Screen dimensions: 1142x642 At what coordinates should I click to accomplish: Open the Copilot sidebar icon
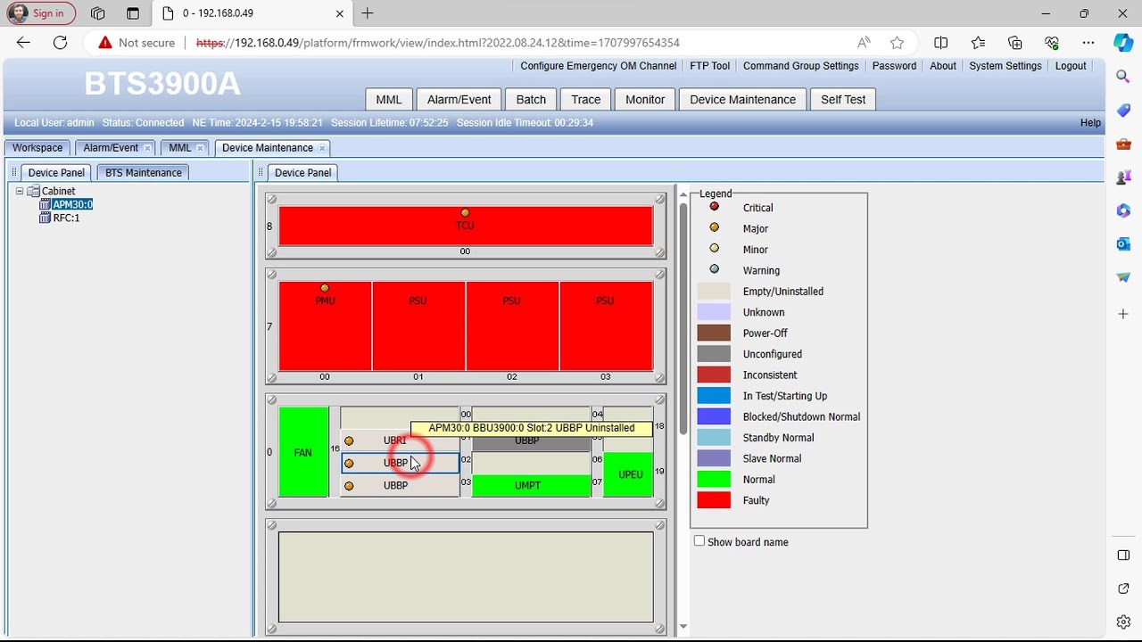[1123, 43]
